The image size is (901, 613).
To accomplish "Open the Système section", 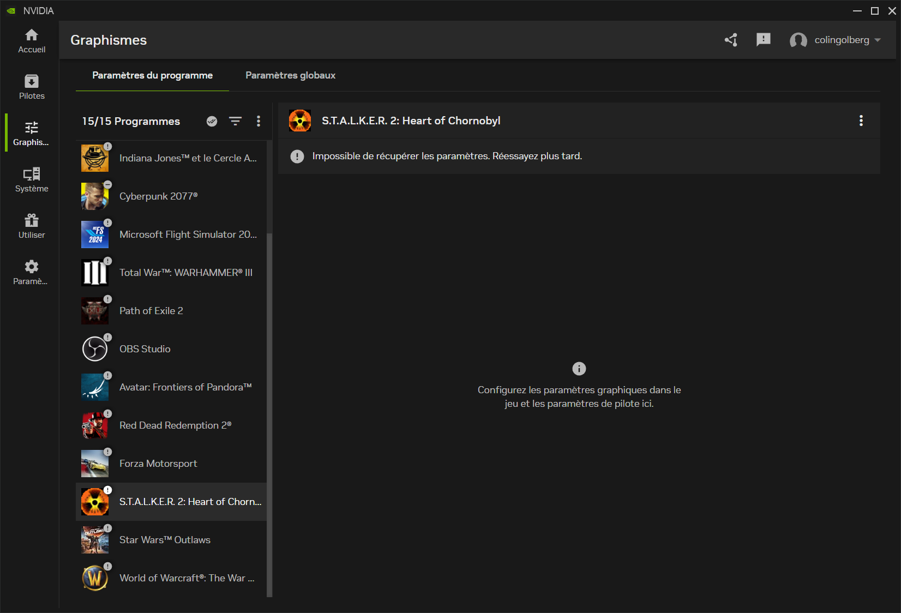I will tap(32, 181).
